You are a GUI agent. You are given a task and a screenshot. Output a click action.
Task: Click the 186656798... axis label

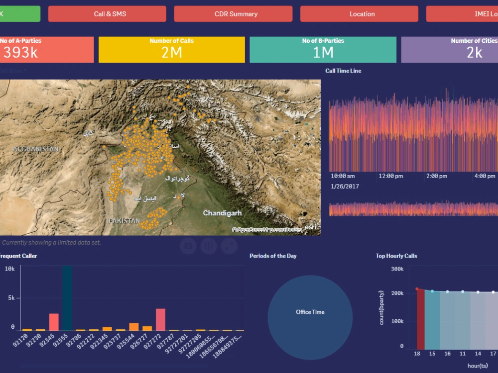214,346
